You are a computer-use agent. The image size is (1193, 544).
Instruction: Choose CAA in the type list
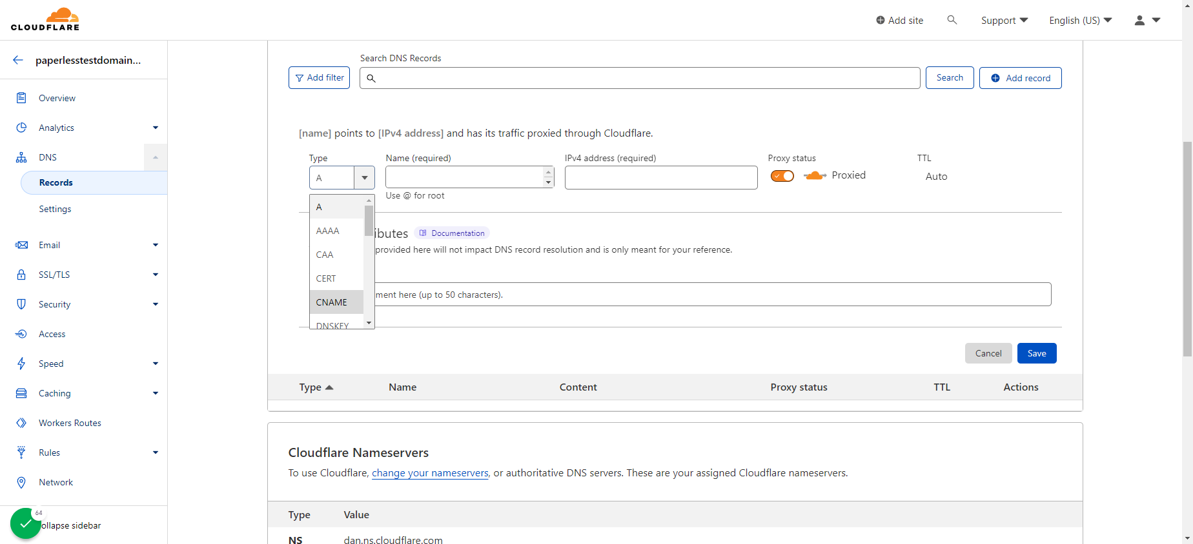336,255
